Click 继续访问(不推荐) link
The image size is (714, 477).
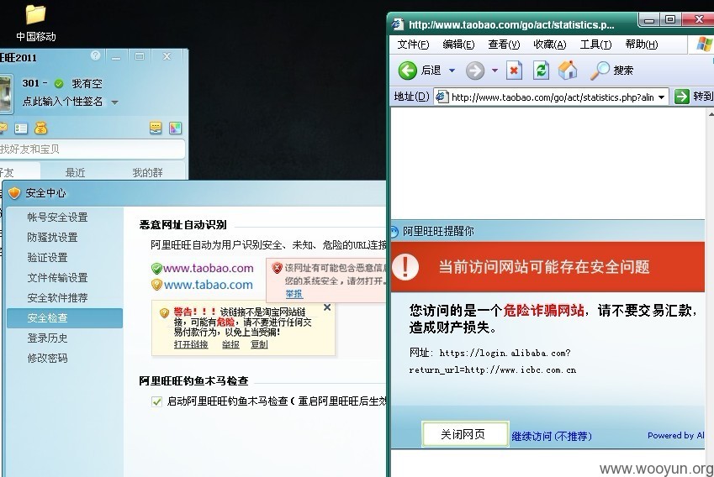click(x=552, y=436)
